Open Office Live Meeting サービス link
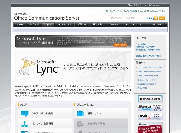This screenshot has width=181, height=133. [149, 76]
